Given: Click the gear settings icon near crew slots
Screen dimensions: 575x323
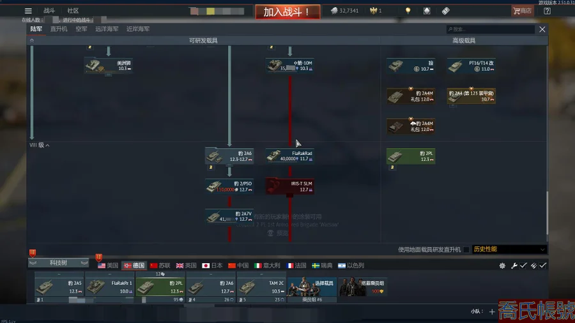Looking at the screenshot, I should (x=502, y=266).
